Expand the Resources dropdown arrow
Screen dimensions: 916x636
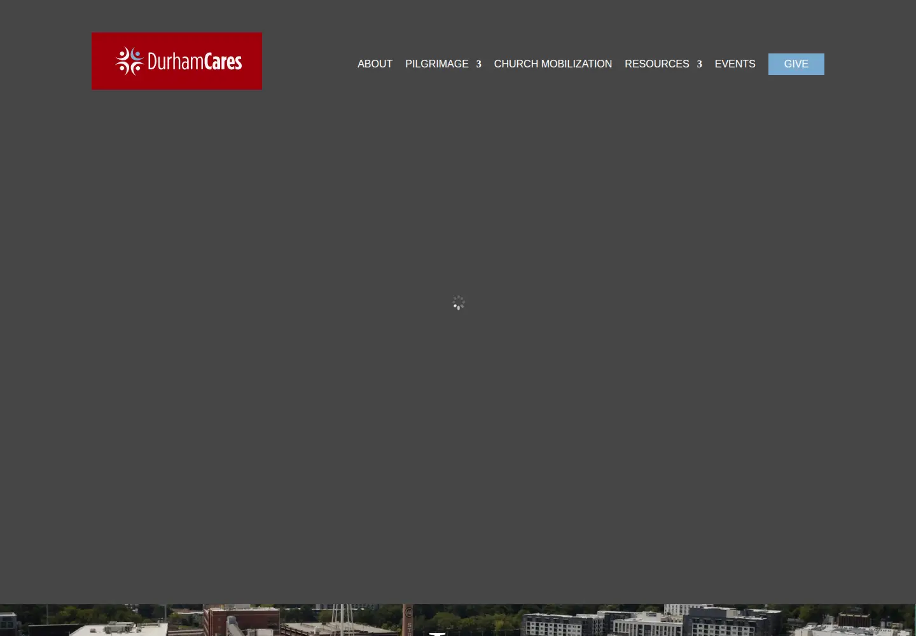pos(699,64)
